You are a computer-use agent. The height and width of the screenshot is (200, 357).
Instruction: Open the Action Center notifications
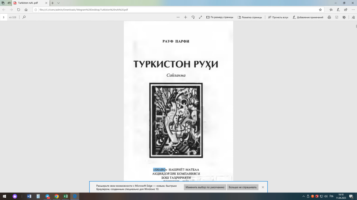[351, 196]
